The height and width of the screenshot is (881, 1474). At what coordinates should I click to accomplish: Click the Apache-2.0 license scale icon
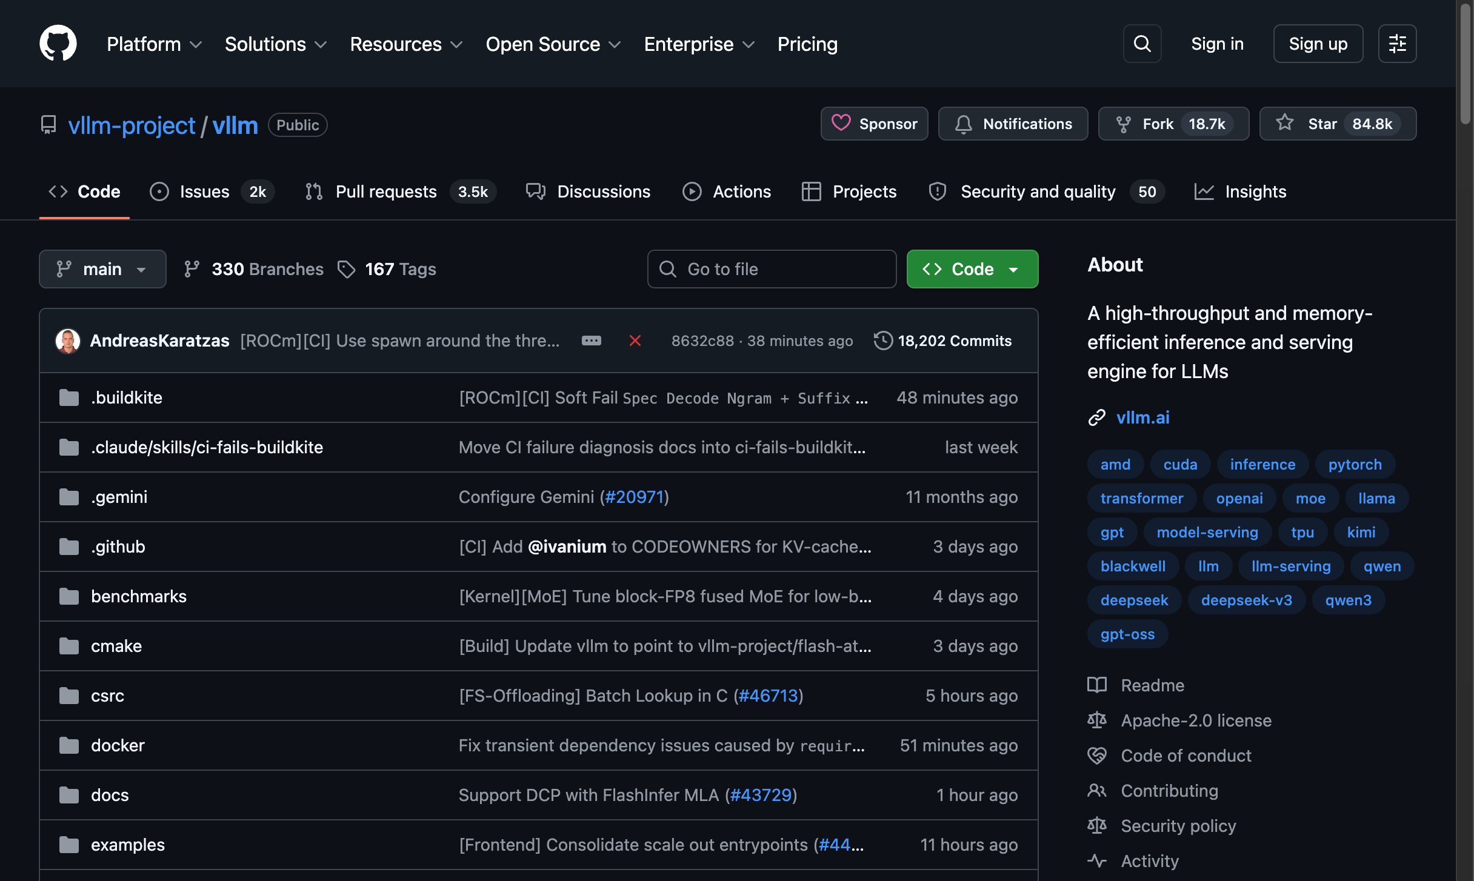point(1096,720)
